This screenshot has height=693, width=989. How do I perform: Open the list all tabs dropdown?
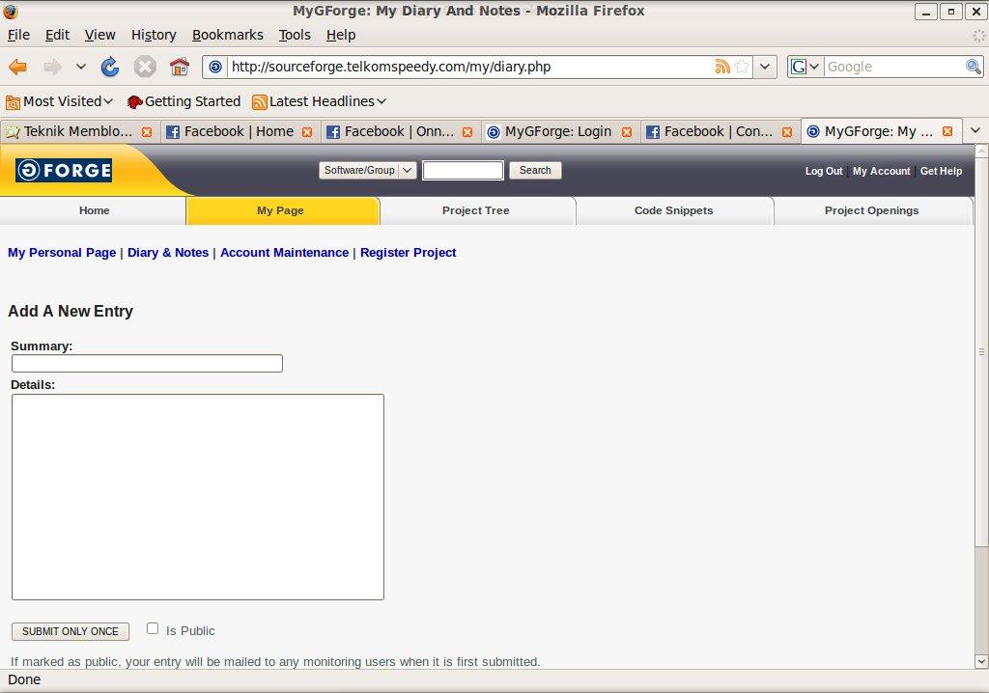click(x=975, y=130)
